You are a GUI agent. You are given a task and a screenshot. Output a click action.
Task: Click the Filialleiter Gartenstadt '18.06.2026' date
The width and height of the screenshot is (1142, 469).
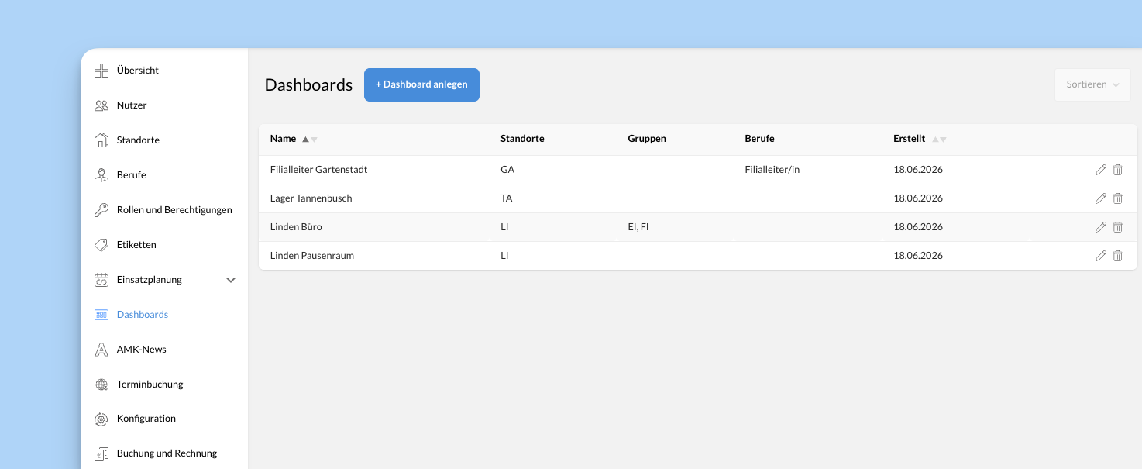pos(918,170)
